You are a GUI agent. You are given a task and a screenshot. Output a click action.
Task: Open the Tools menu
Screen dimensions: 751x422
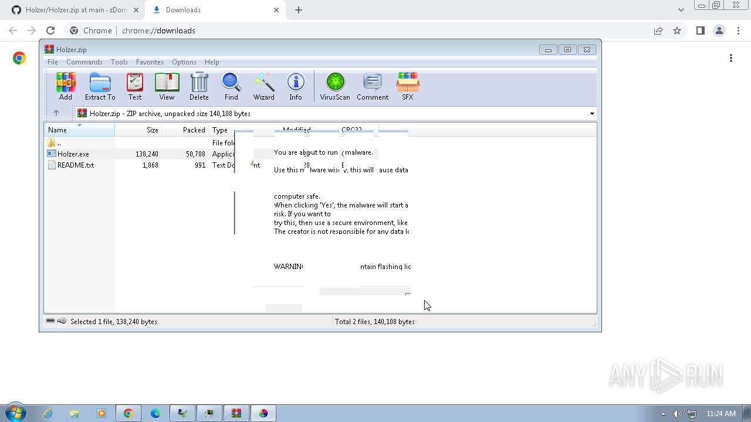pyautogui.click(x=119, y=62)
